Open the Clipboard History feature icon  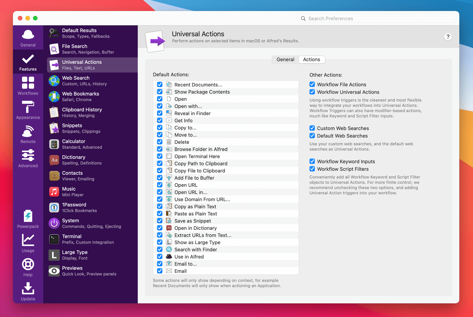54,112
